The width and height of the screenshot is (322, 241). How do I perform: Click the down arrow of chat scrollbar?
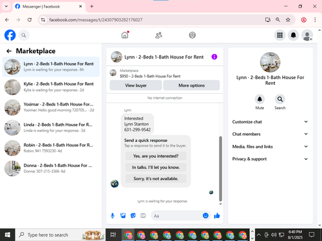(220, 204)
